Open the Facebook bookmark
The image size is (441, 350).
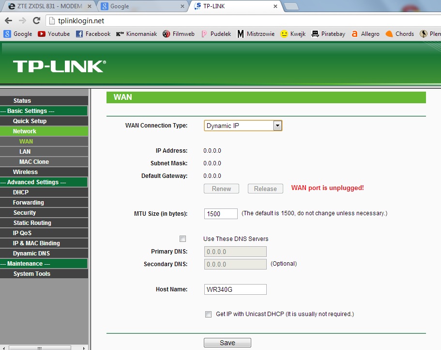pyautogui.click(x=93, y=34)
